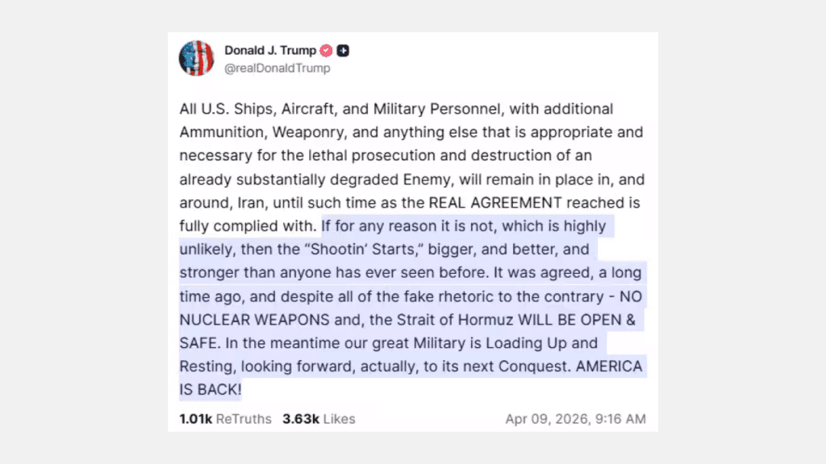Click the highlighted NUCLEAR WEAPONS text

click(x=254, y=320)
